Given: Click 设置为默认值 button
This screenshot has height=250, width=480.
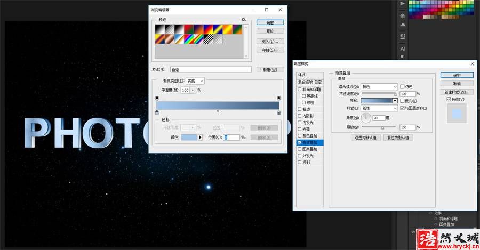Looking at the screenshot, I should (x=365, y=138).
